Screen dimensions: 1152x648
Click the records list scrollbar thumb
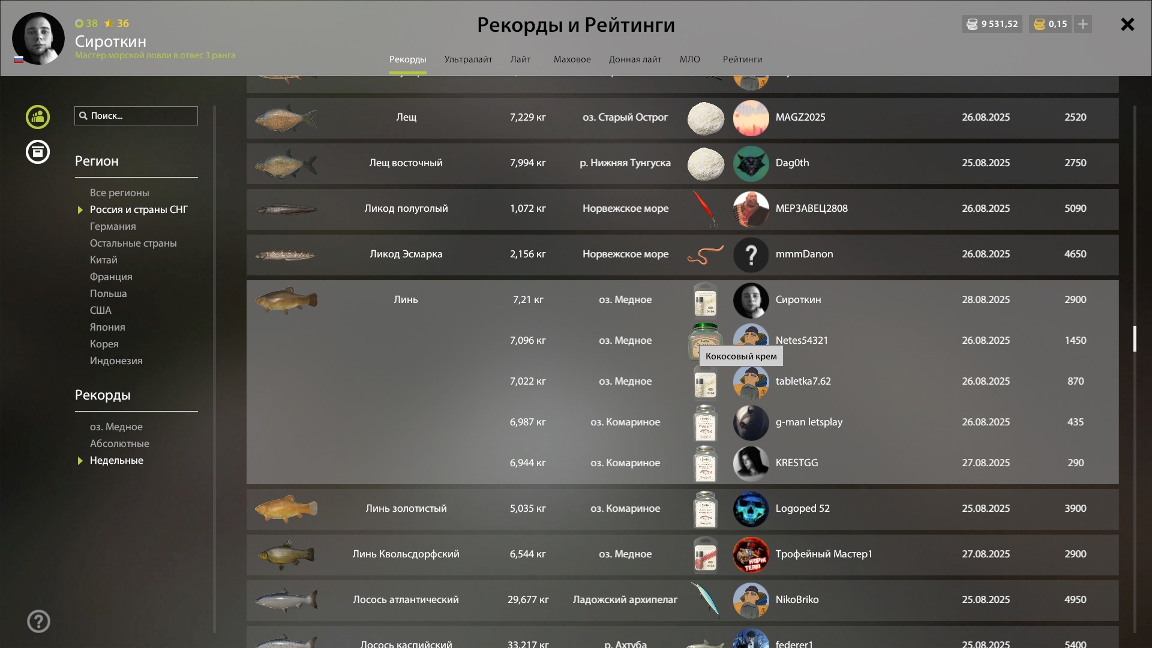coord(1135,339)
